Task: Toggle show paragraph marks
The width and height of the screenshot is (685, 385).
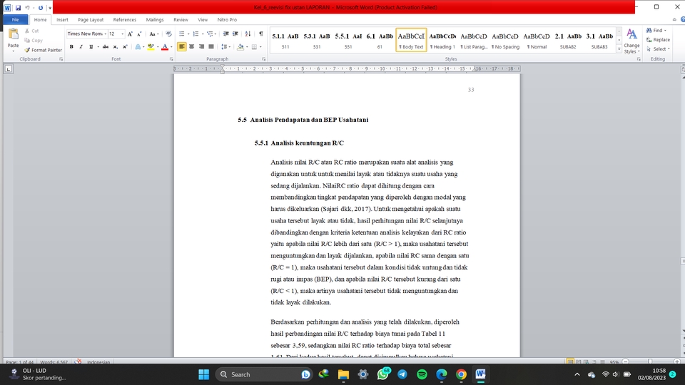Action: [261, 34]
